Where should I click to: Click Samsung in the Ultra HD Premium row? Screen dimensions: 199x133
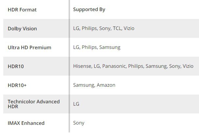[110, 47]
